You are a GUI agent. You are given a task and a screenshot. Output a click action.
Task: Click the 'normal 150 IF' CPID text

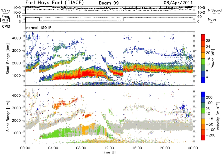[39, 28]
